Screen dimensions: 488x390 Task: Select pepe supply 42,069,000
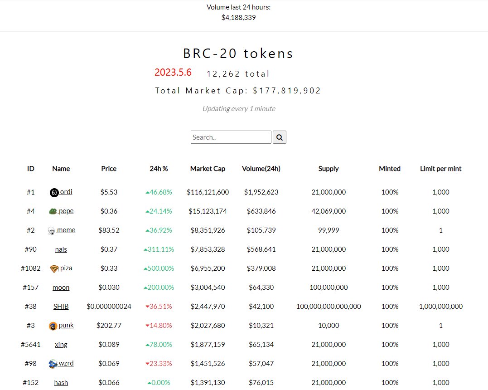click(x=329, y=211)
